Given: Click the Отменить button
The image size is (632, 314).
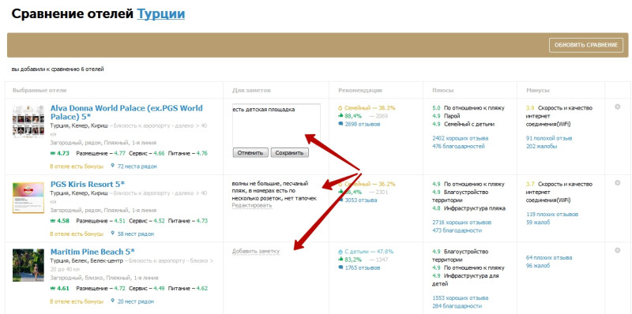Looking at the screenshot, I should 250,153.
